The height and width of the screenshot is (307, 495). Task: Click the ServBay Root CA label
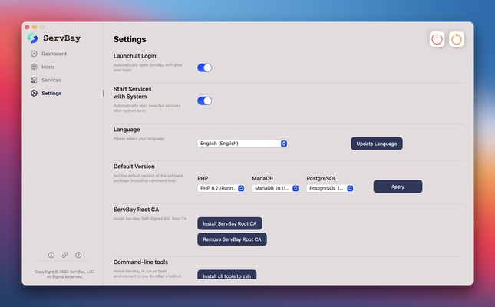coord(136,210)
